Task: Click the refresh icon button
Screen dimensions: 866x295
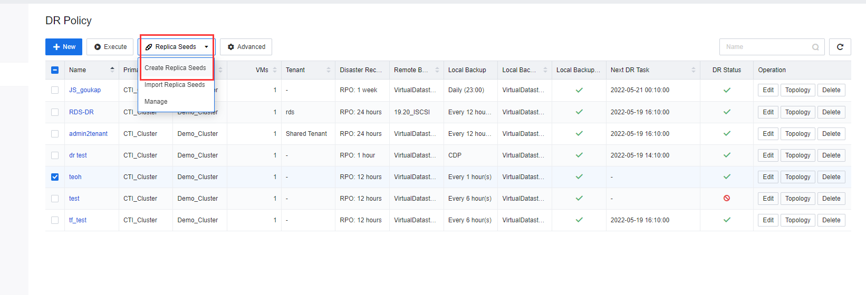Action: click(x=840, y=47)
